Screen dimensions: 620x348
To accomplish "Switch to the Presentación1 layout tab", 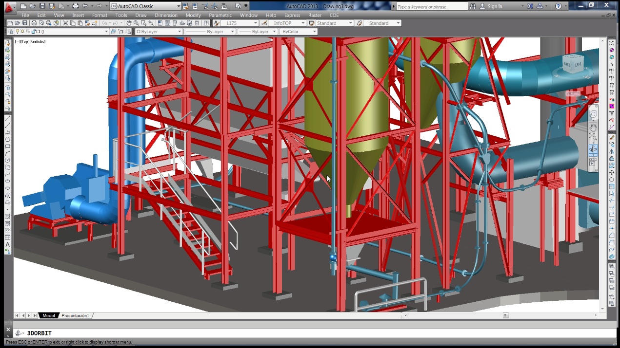I will click(76, 315).
